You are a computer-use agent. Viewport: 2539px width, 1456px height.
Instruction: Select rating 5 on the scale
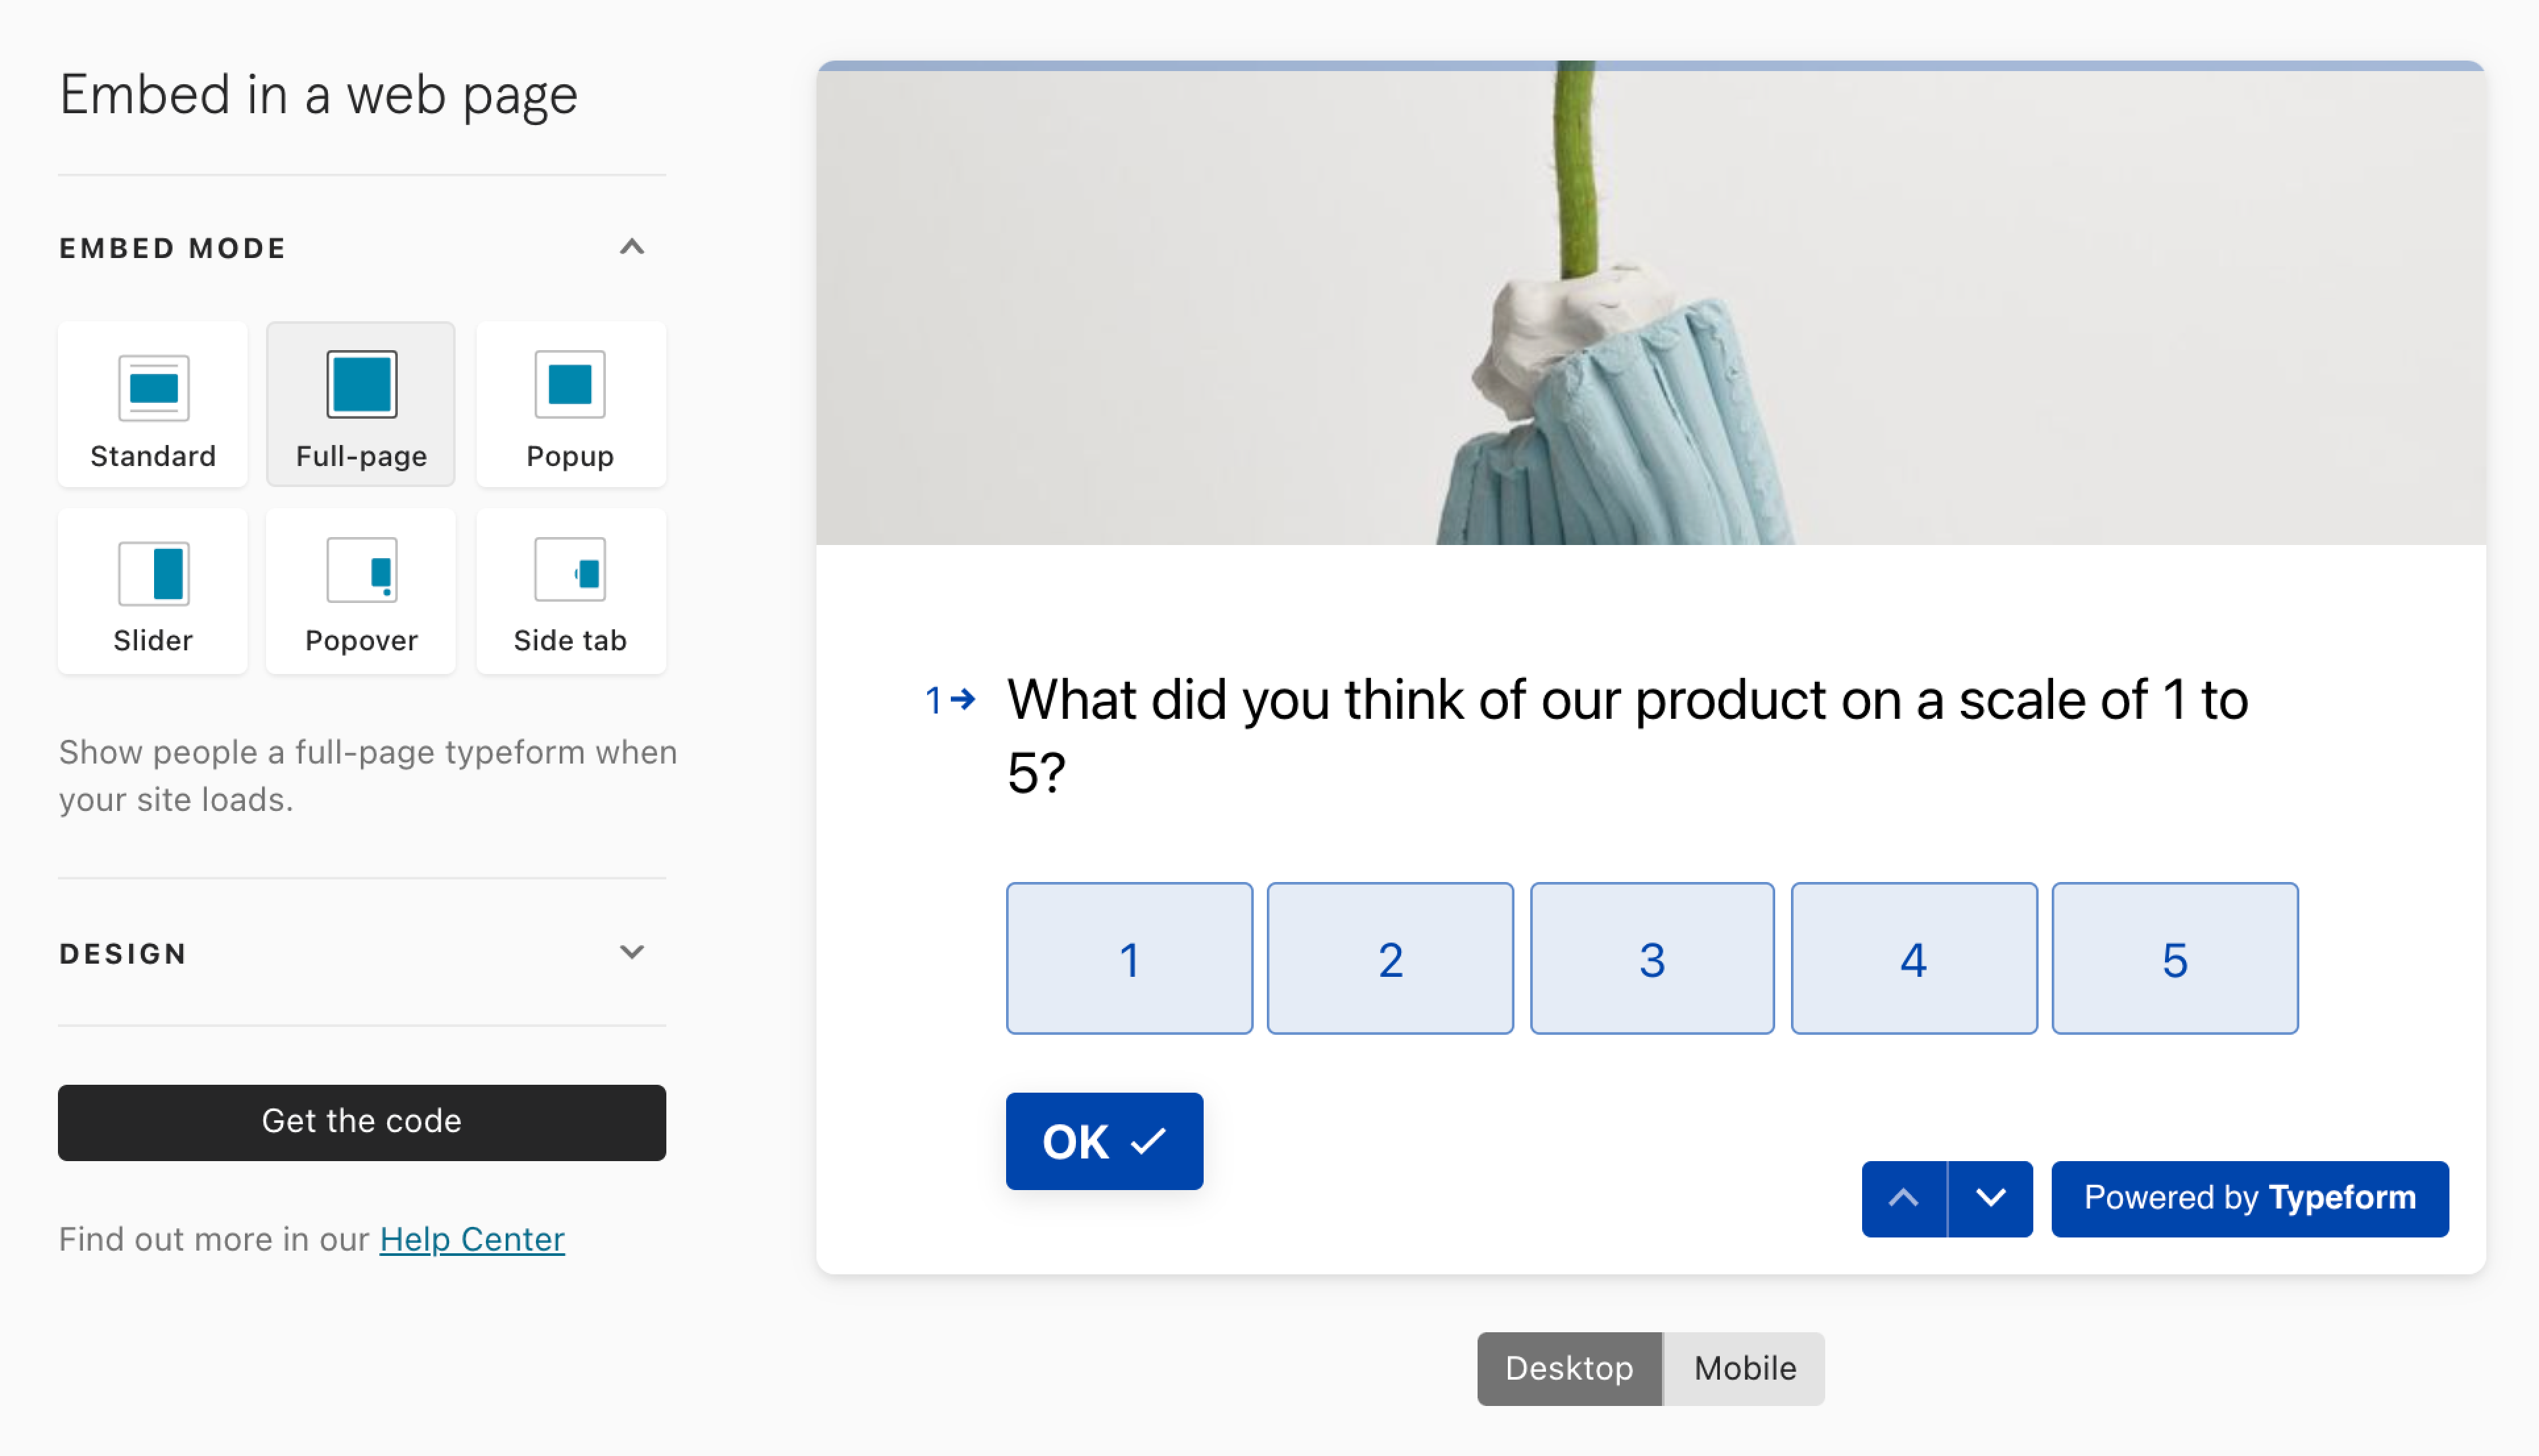click(x=2175, y=958)
